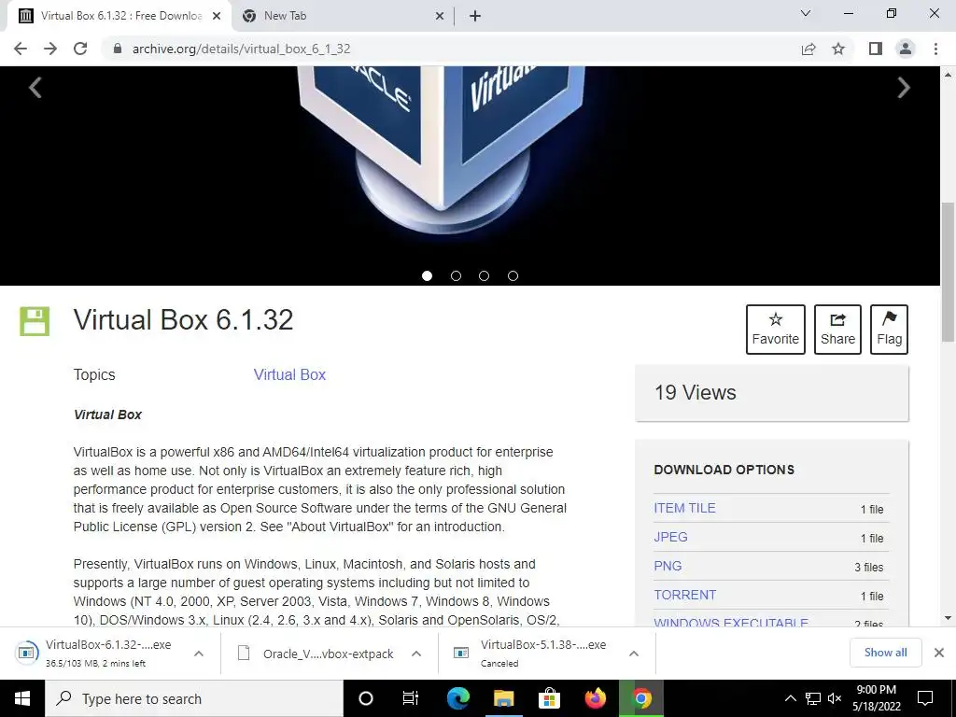This screenshot has height=717, width=956.
Task: Bookmark this page with star icon
Action: coord(838,49)
